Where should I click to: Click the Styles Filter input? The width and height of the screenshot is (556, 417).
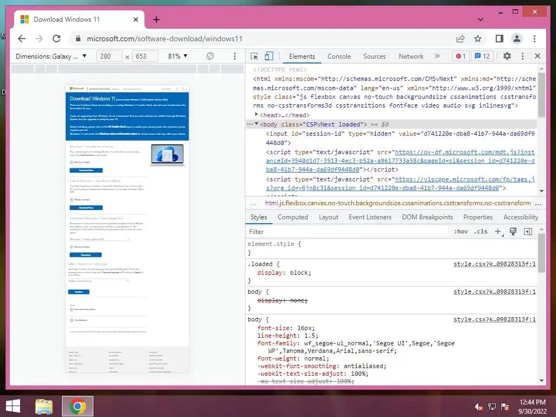[x=347, y=231]
